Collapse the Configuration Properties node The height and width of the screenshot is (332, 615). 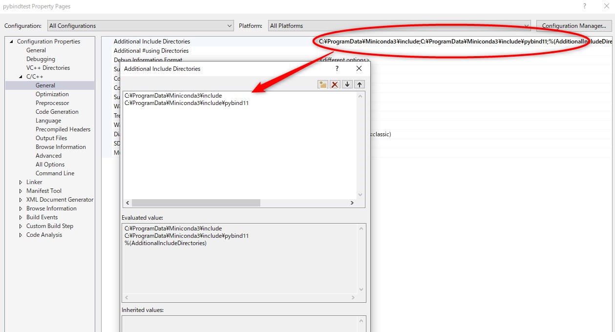(x=11, y=41)
